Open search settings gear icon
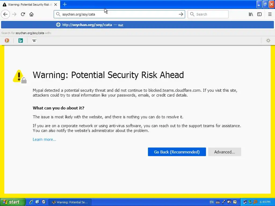275x206 pixels. [268, 41]
